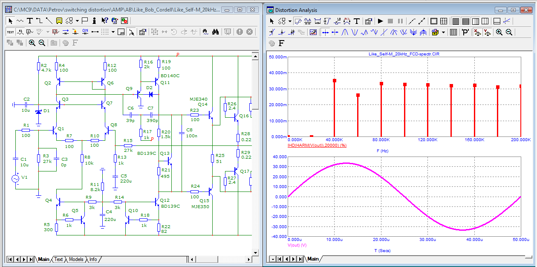
Task: Toggle the auto scale X button
Action: pyautogui.click(x=477, y=32)
